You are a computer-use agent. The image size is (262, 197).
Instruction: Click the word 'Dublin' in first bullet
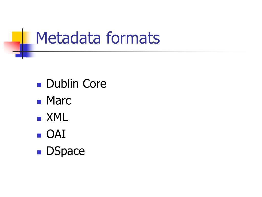pyautogui.click(x=62, y=84)
